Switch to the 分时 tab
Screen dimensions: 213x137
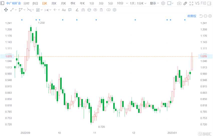click(26, 3)
